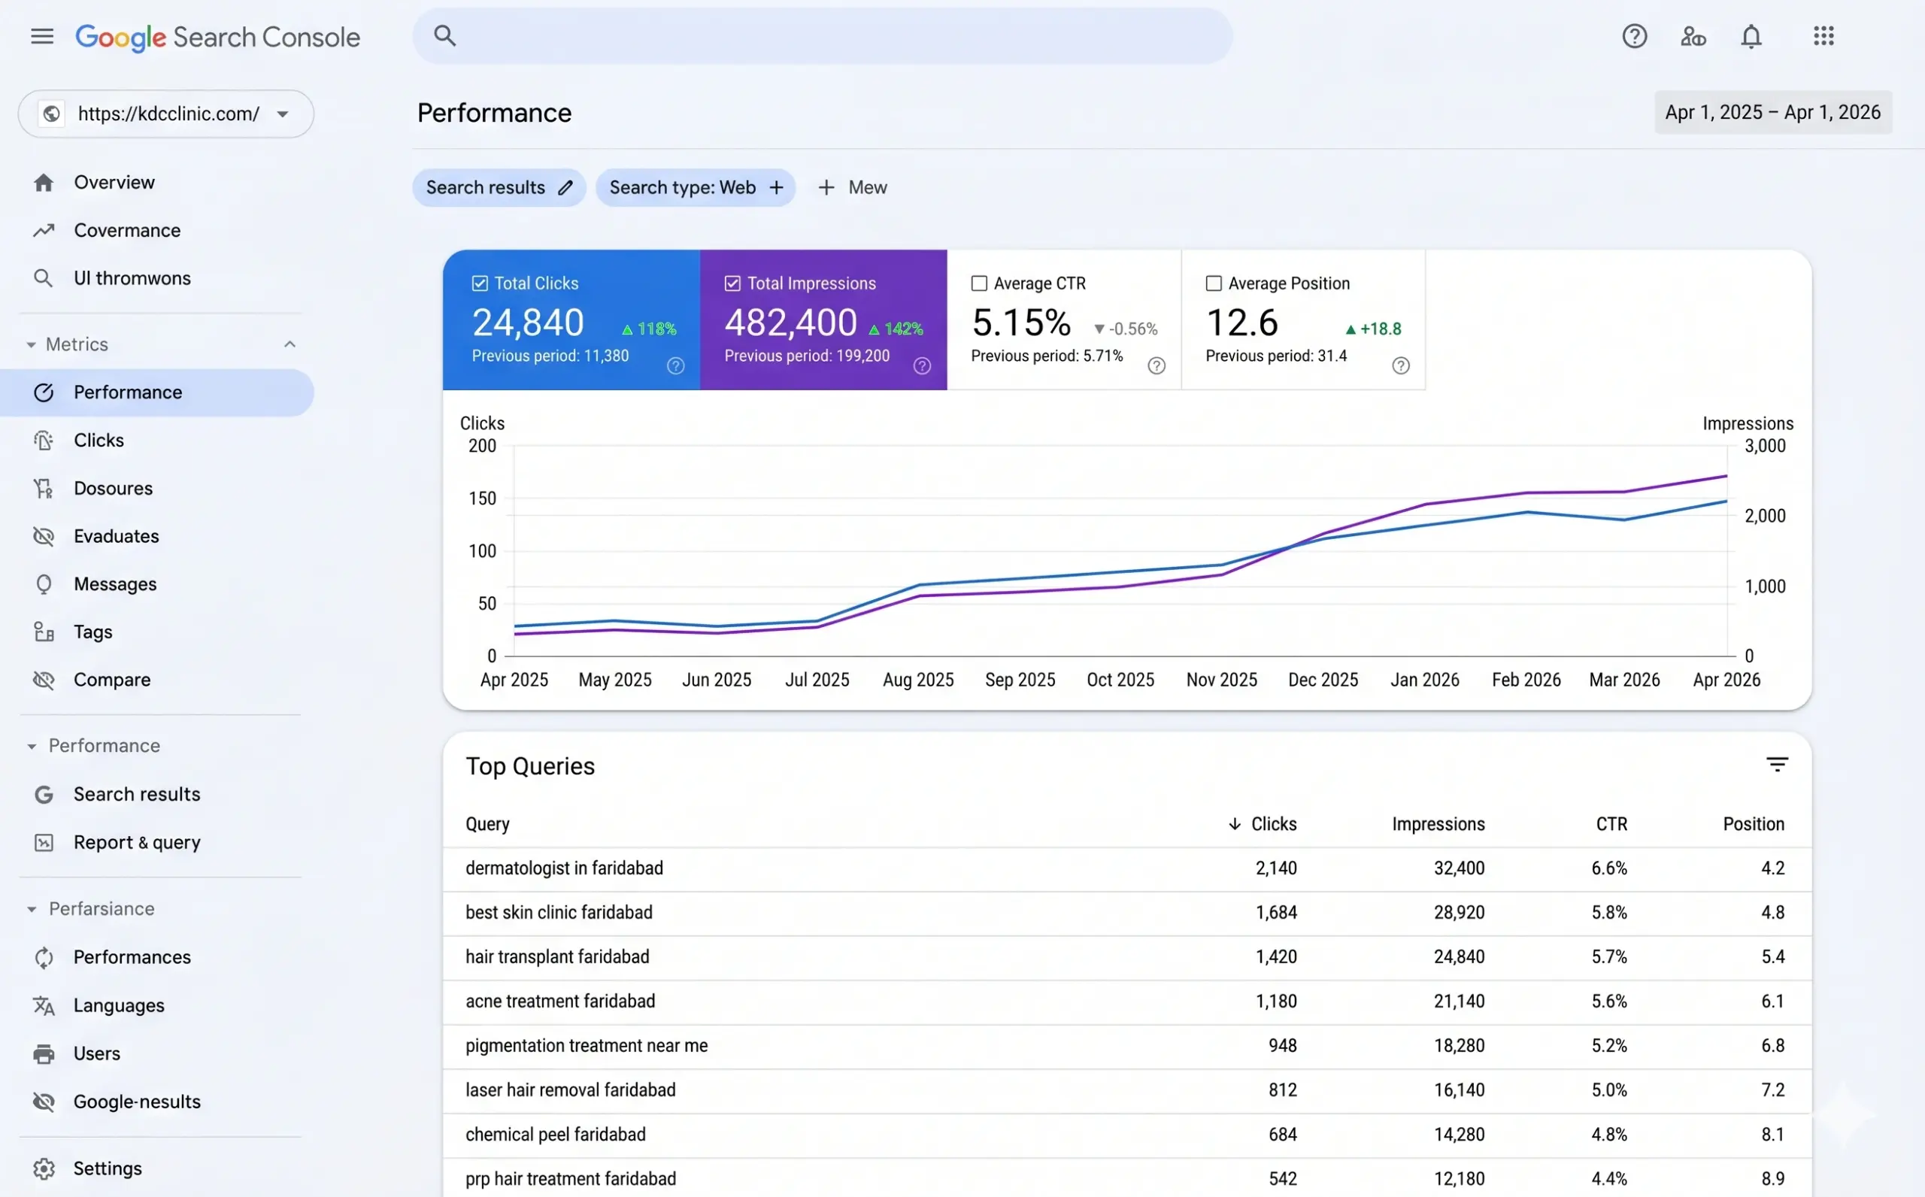Click the query 'dermatologist in faridabad'
1925x1197 pixels.
565,868
